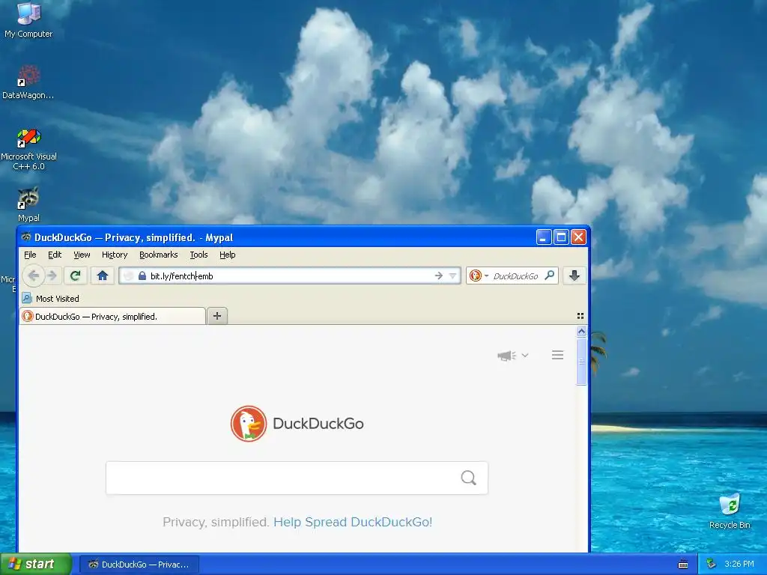Click the DuckDuckGo duck logo
Viewport: 767px width, 575px height.
[249, 424]
